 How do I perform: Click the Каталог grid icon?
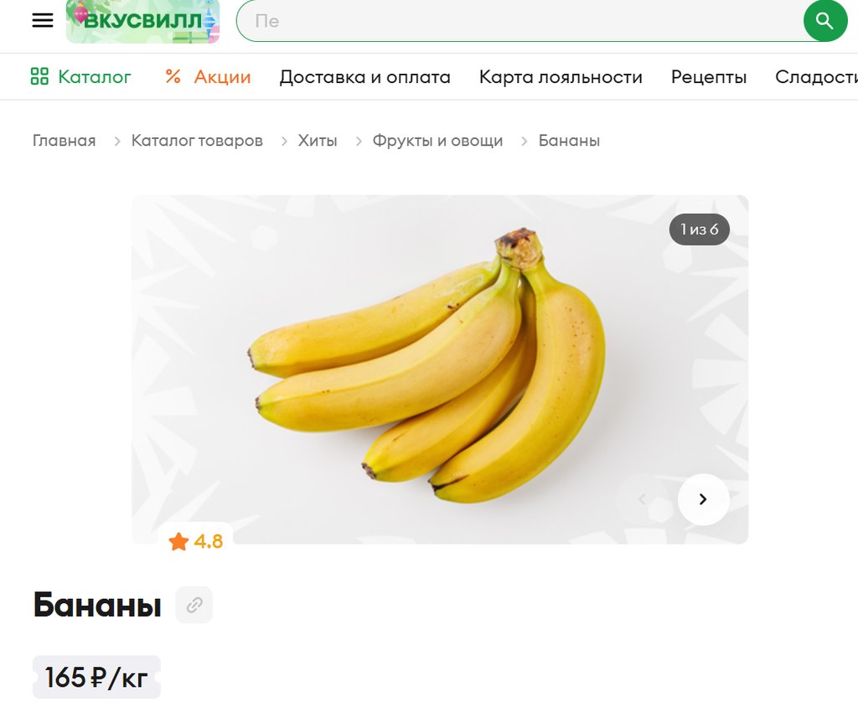39,76
